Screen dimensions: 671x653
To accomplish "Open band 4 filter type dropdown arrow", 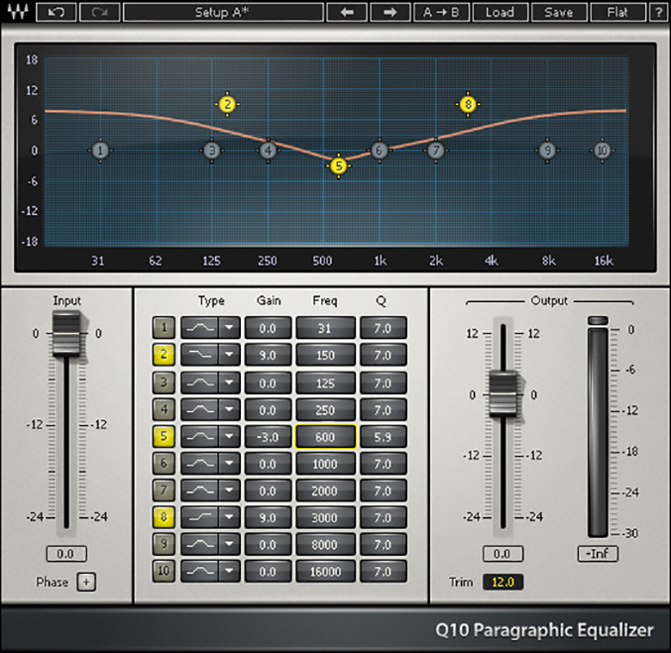I will [x=229, y=409].
